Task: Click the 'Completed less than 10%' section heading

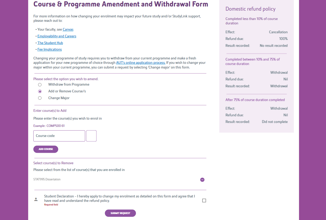Action: coord(251,21)
